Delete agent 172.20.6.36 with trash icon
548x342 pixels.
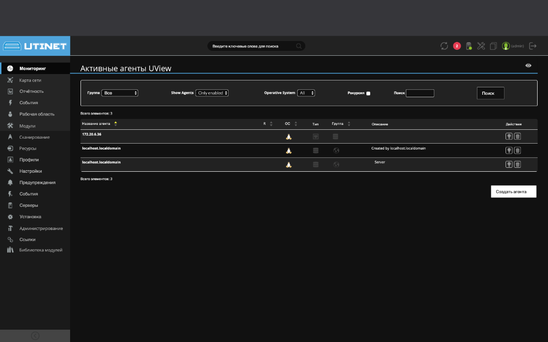pyautogui.click(x=517, y=136)
